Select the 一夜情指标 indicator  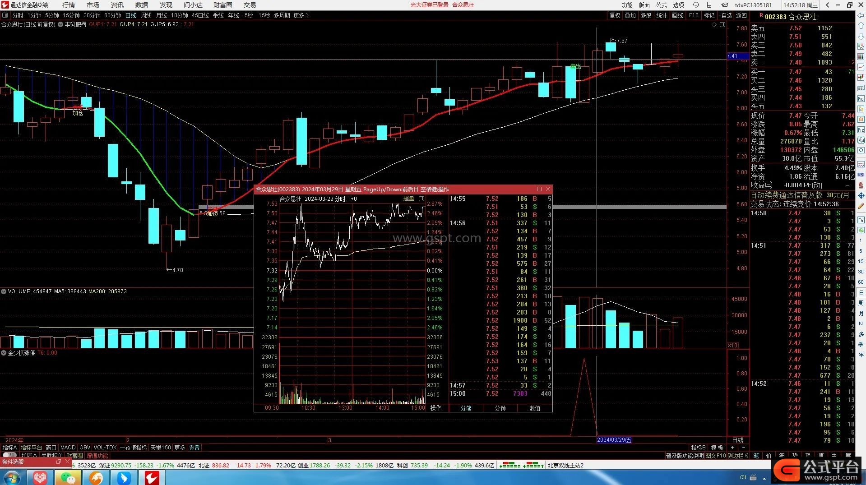coord(134,448)
